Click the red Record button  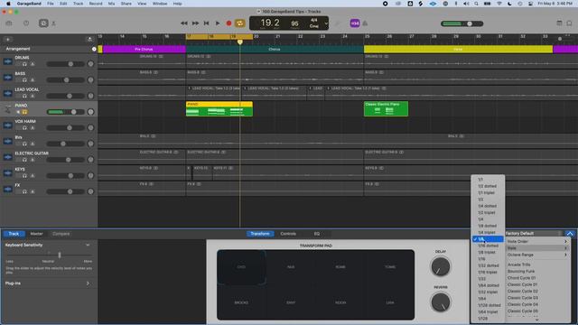click(x=228, y=23)
